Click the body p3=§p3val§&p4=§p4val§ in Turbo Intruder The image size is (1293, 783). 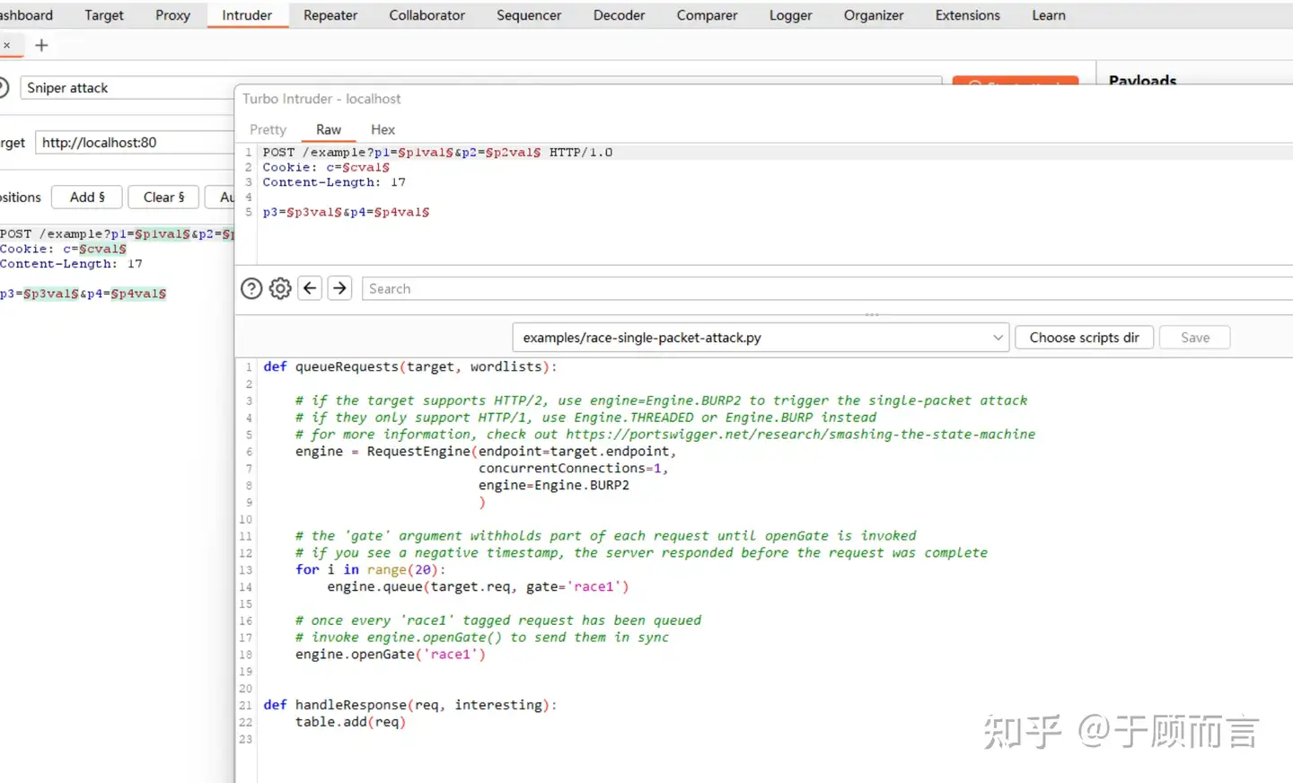346,212
